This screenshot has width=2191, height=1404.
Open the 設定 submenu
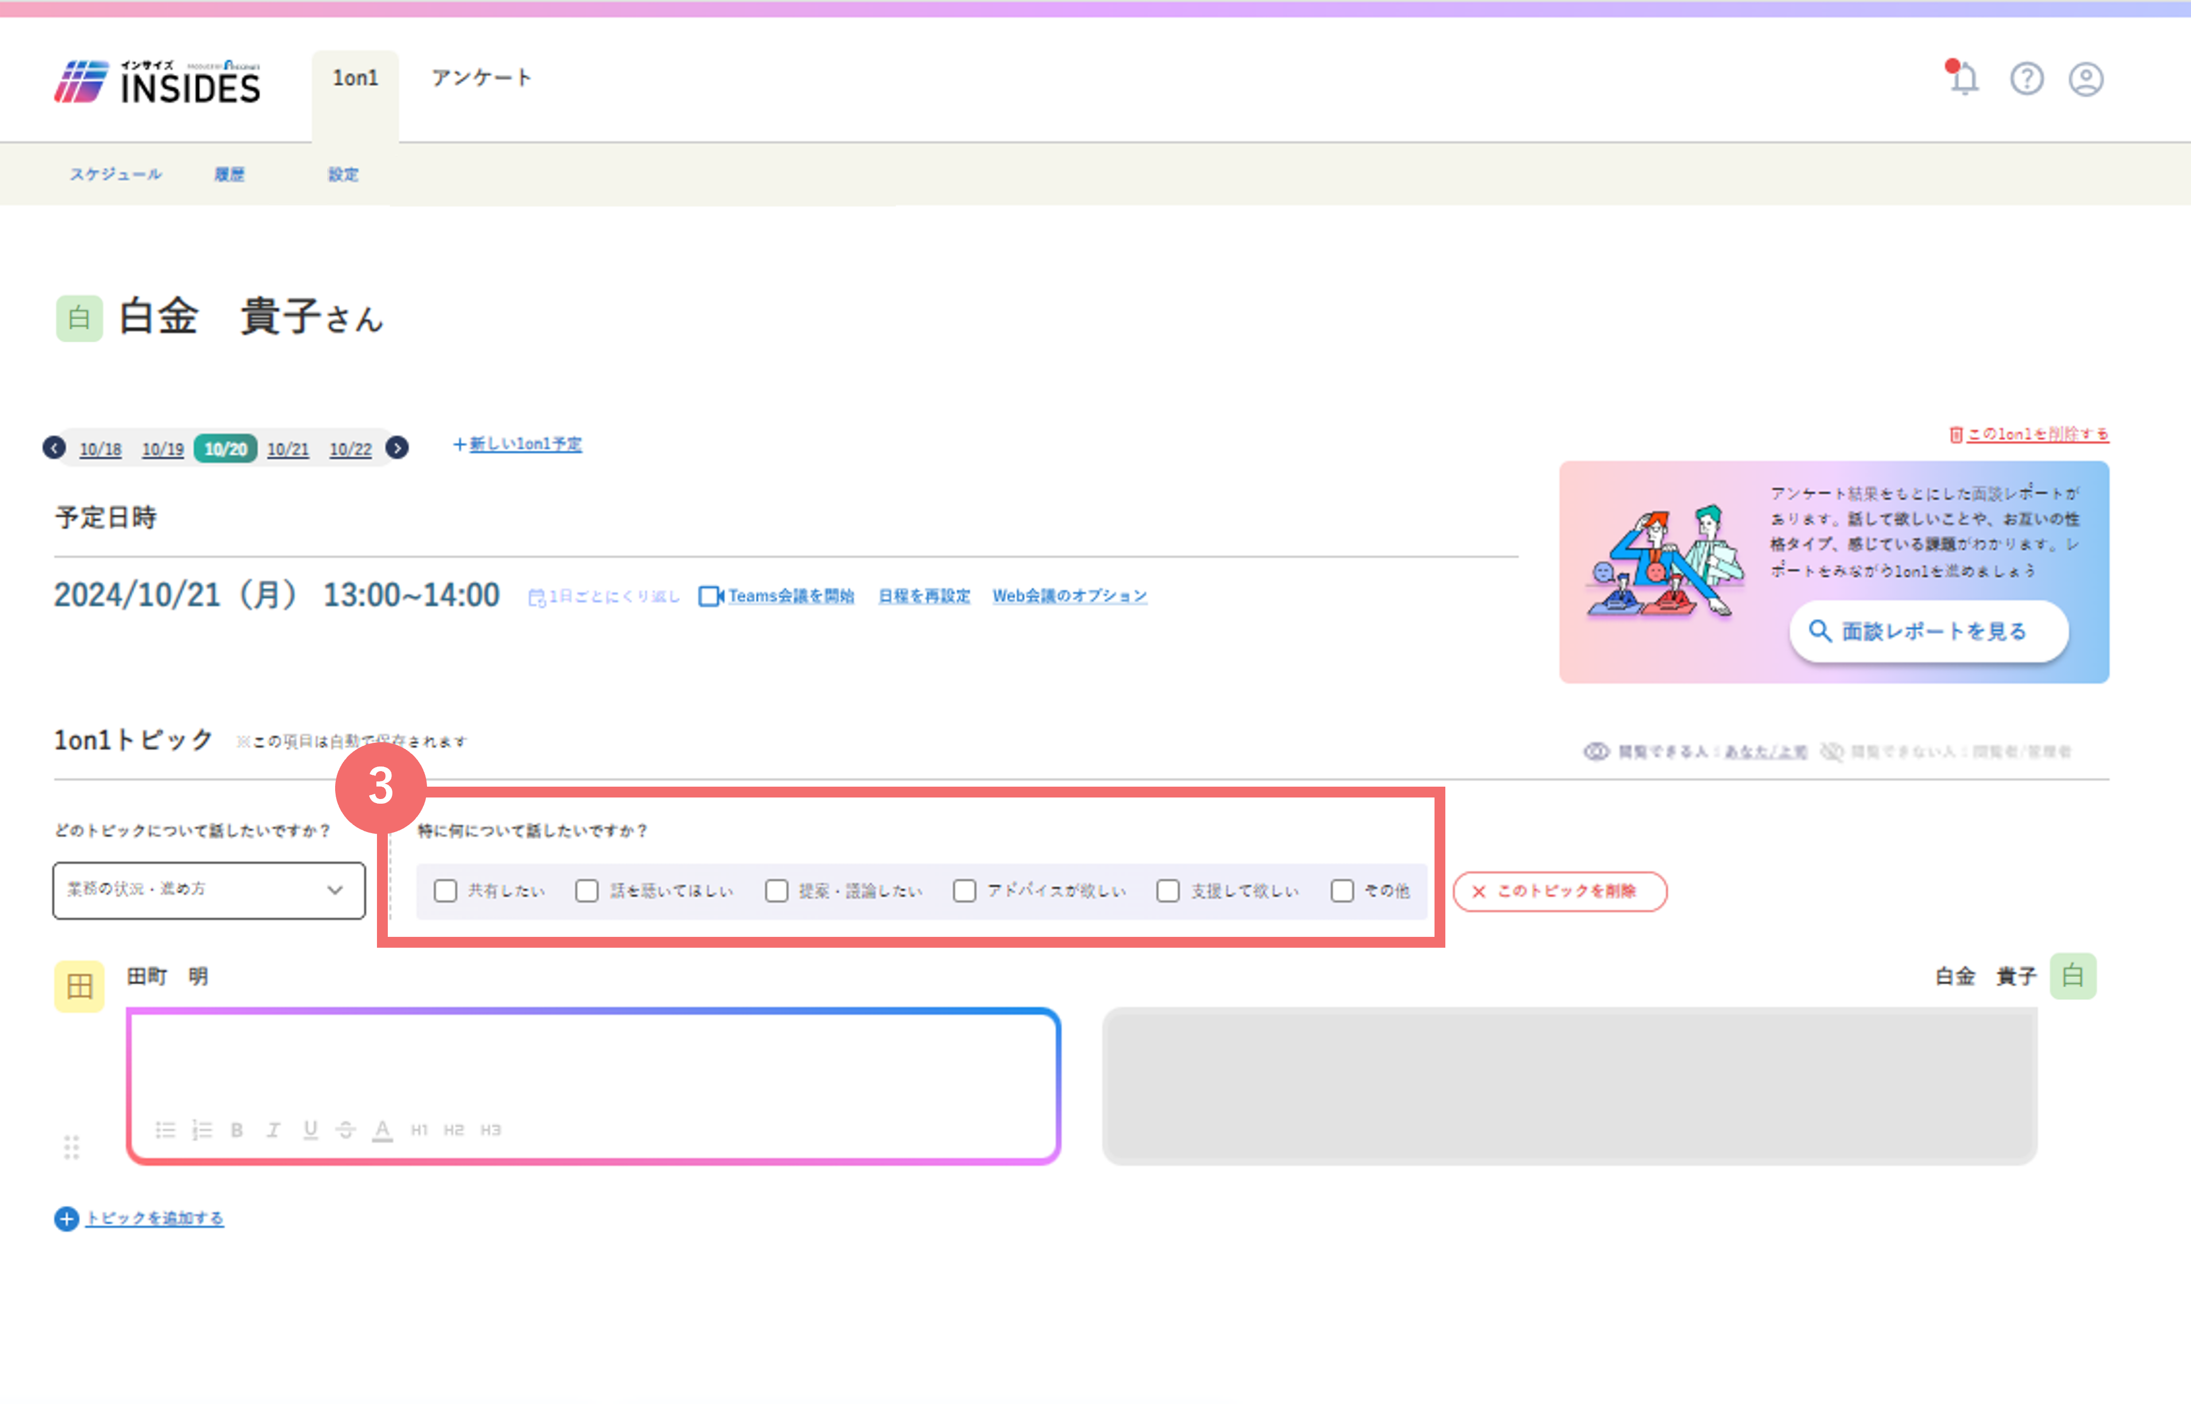pos(343,174)
